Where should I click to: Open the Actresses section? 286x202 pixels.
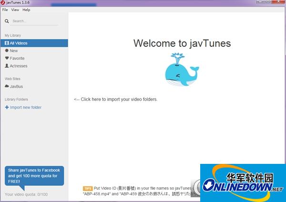pyautogui.click(x=19, y=66)
